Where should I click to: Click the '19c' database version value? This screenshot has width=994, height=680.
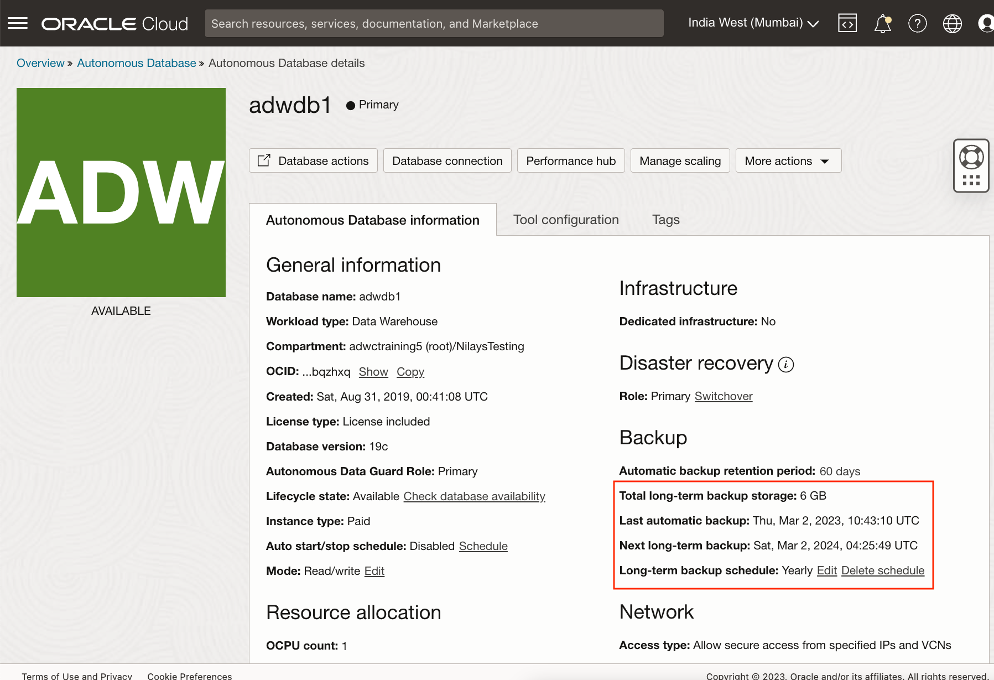click(x=378, y=447)
